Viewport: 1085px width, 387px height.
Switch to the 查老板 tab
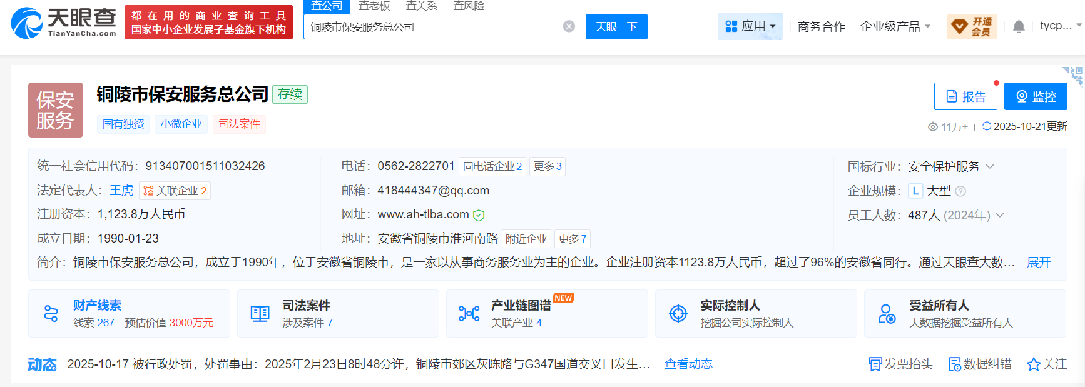click(374, 6)
